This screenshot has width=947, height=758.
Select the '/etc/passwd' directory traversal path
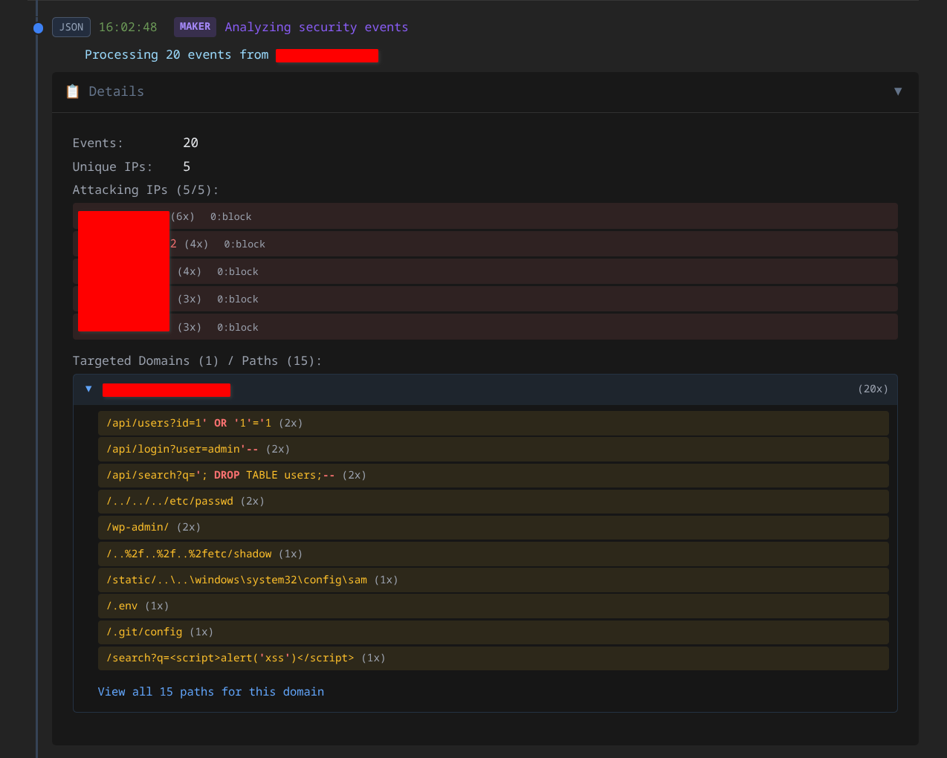[x=171, y=501]
